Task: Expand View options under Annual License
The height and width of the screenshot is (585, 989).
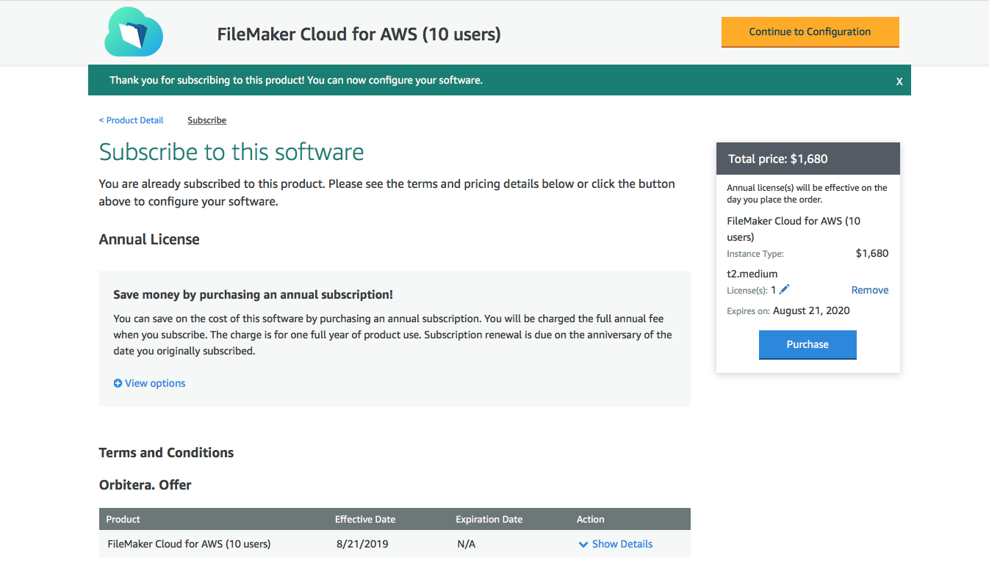Action: click(x=154, y=382)
